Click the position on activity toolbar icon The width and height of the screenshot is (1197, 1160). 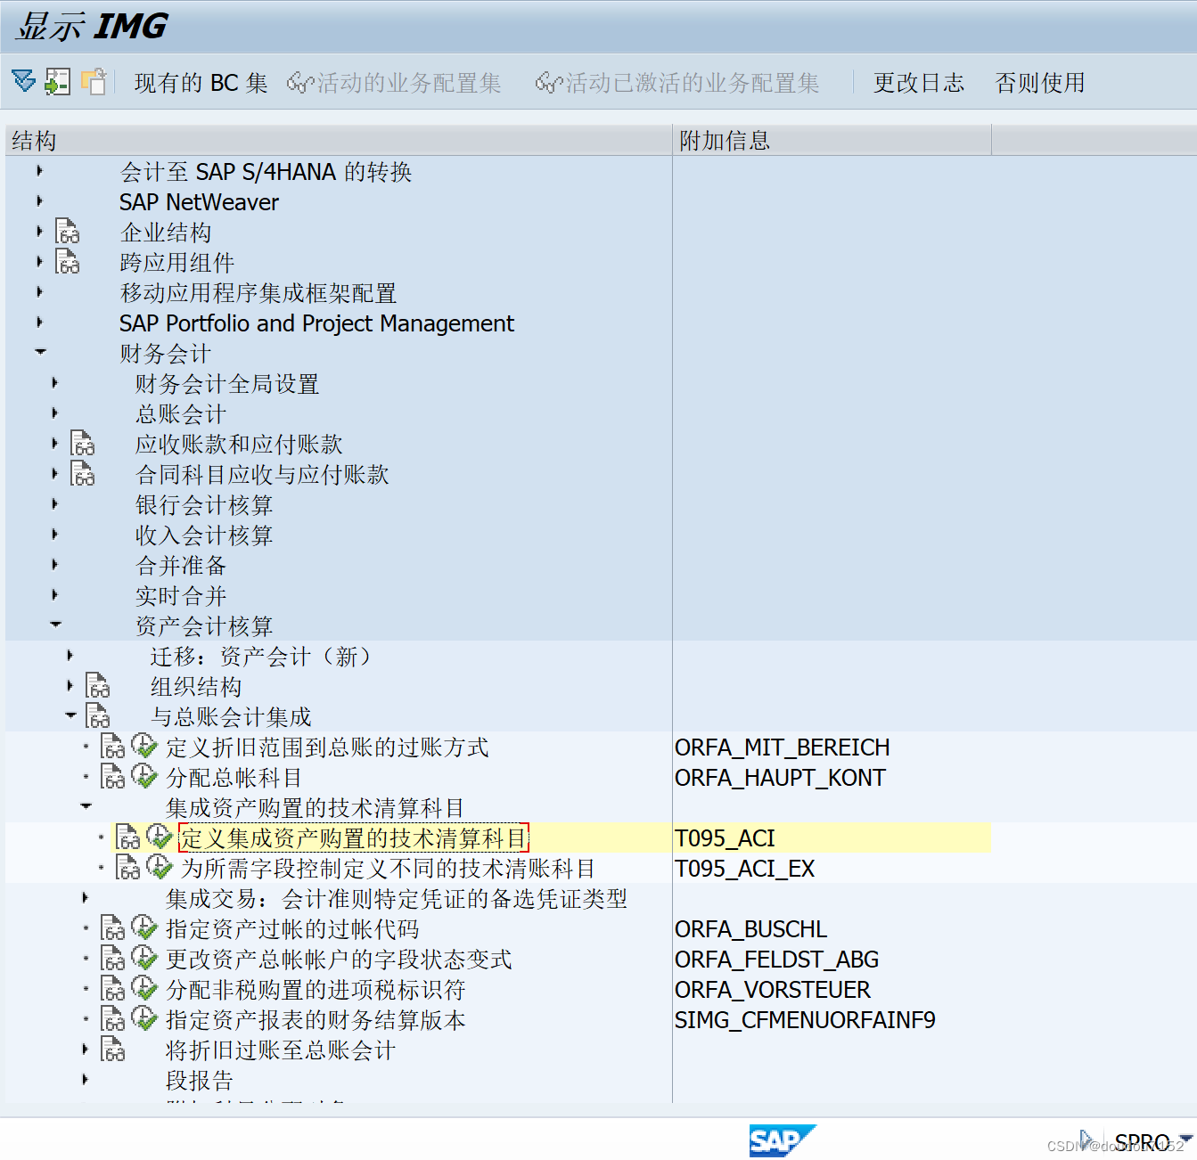(x=58, y=81)
